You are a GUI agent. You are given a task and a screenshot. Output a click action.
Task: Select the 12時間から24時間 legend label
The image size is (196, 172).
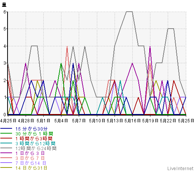click(36, 148)
